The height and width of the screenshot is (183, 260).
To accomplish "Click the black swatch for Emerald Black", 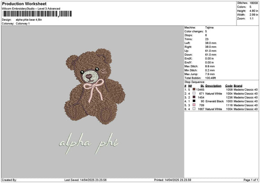I will 194,101.
